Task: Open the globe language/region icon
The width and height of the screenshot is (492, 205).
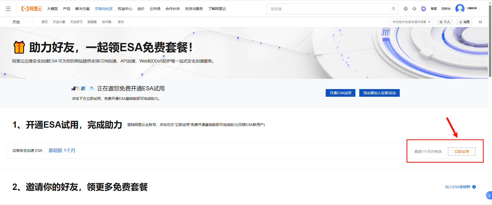Action: [x=406, y=9]
